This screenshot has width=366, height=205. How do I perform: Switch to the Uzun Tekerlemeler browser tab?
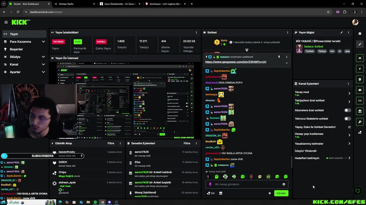120,4
